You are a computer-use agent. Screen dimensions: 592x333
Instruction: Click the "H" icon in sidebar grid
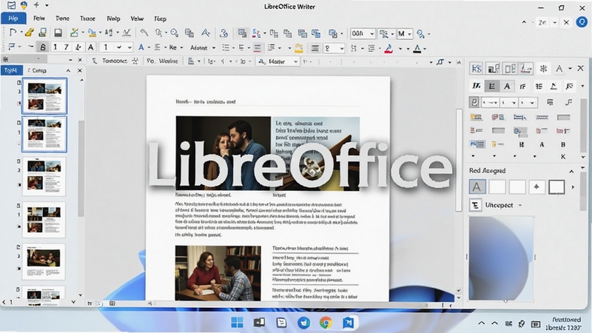coord(522,144)
